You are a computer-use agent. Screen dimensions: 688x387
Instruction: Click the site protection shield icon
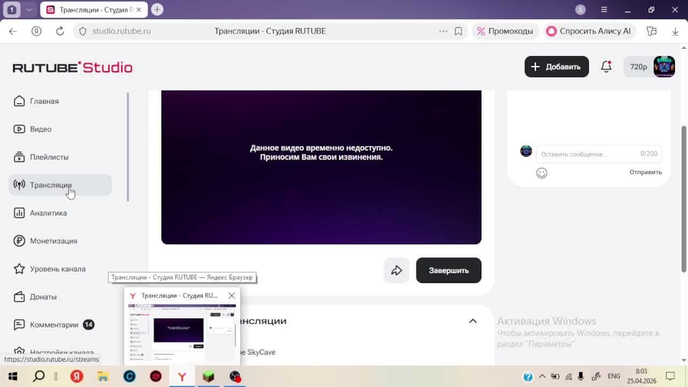[83, 31]
